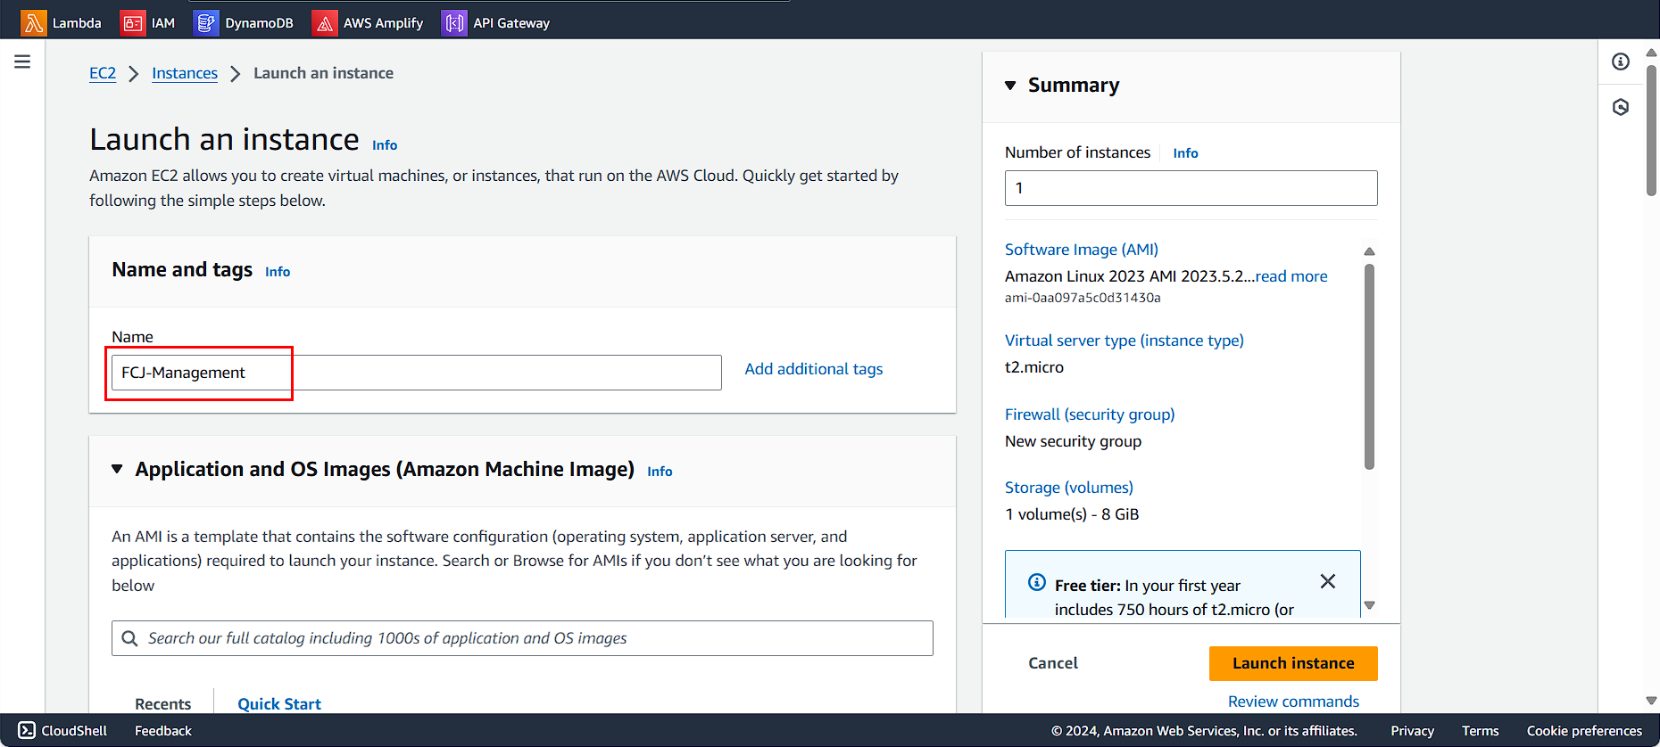Viewport: 1660px width, 747px height.
Task: Open the hamburger navigation menu
Action: coord(22,62)
